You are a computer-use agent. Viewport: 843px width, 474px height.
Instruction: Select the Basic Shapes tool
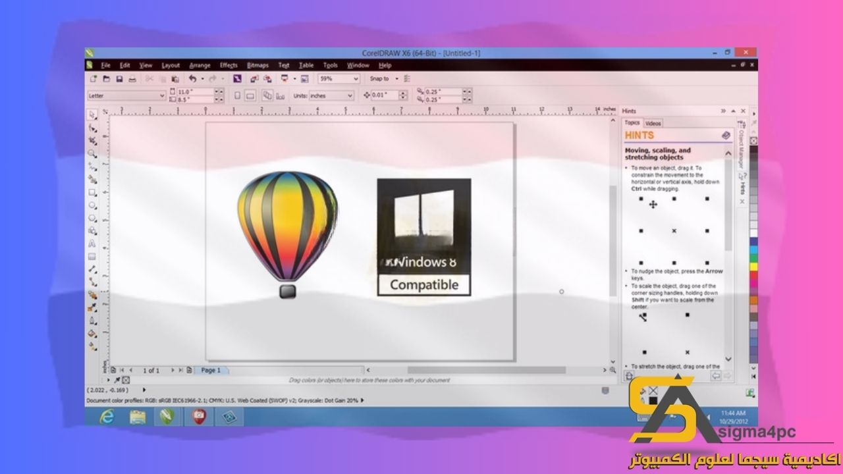pyautogui.click(x=92, y=230)
